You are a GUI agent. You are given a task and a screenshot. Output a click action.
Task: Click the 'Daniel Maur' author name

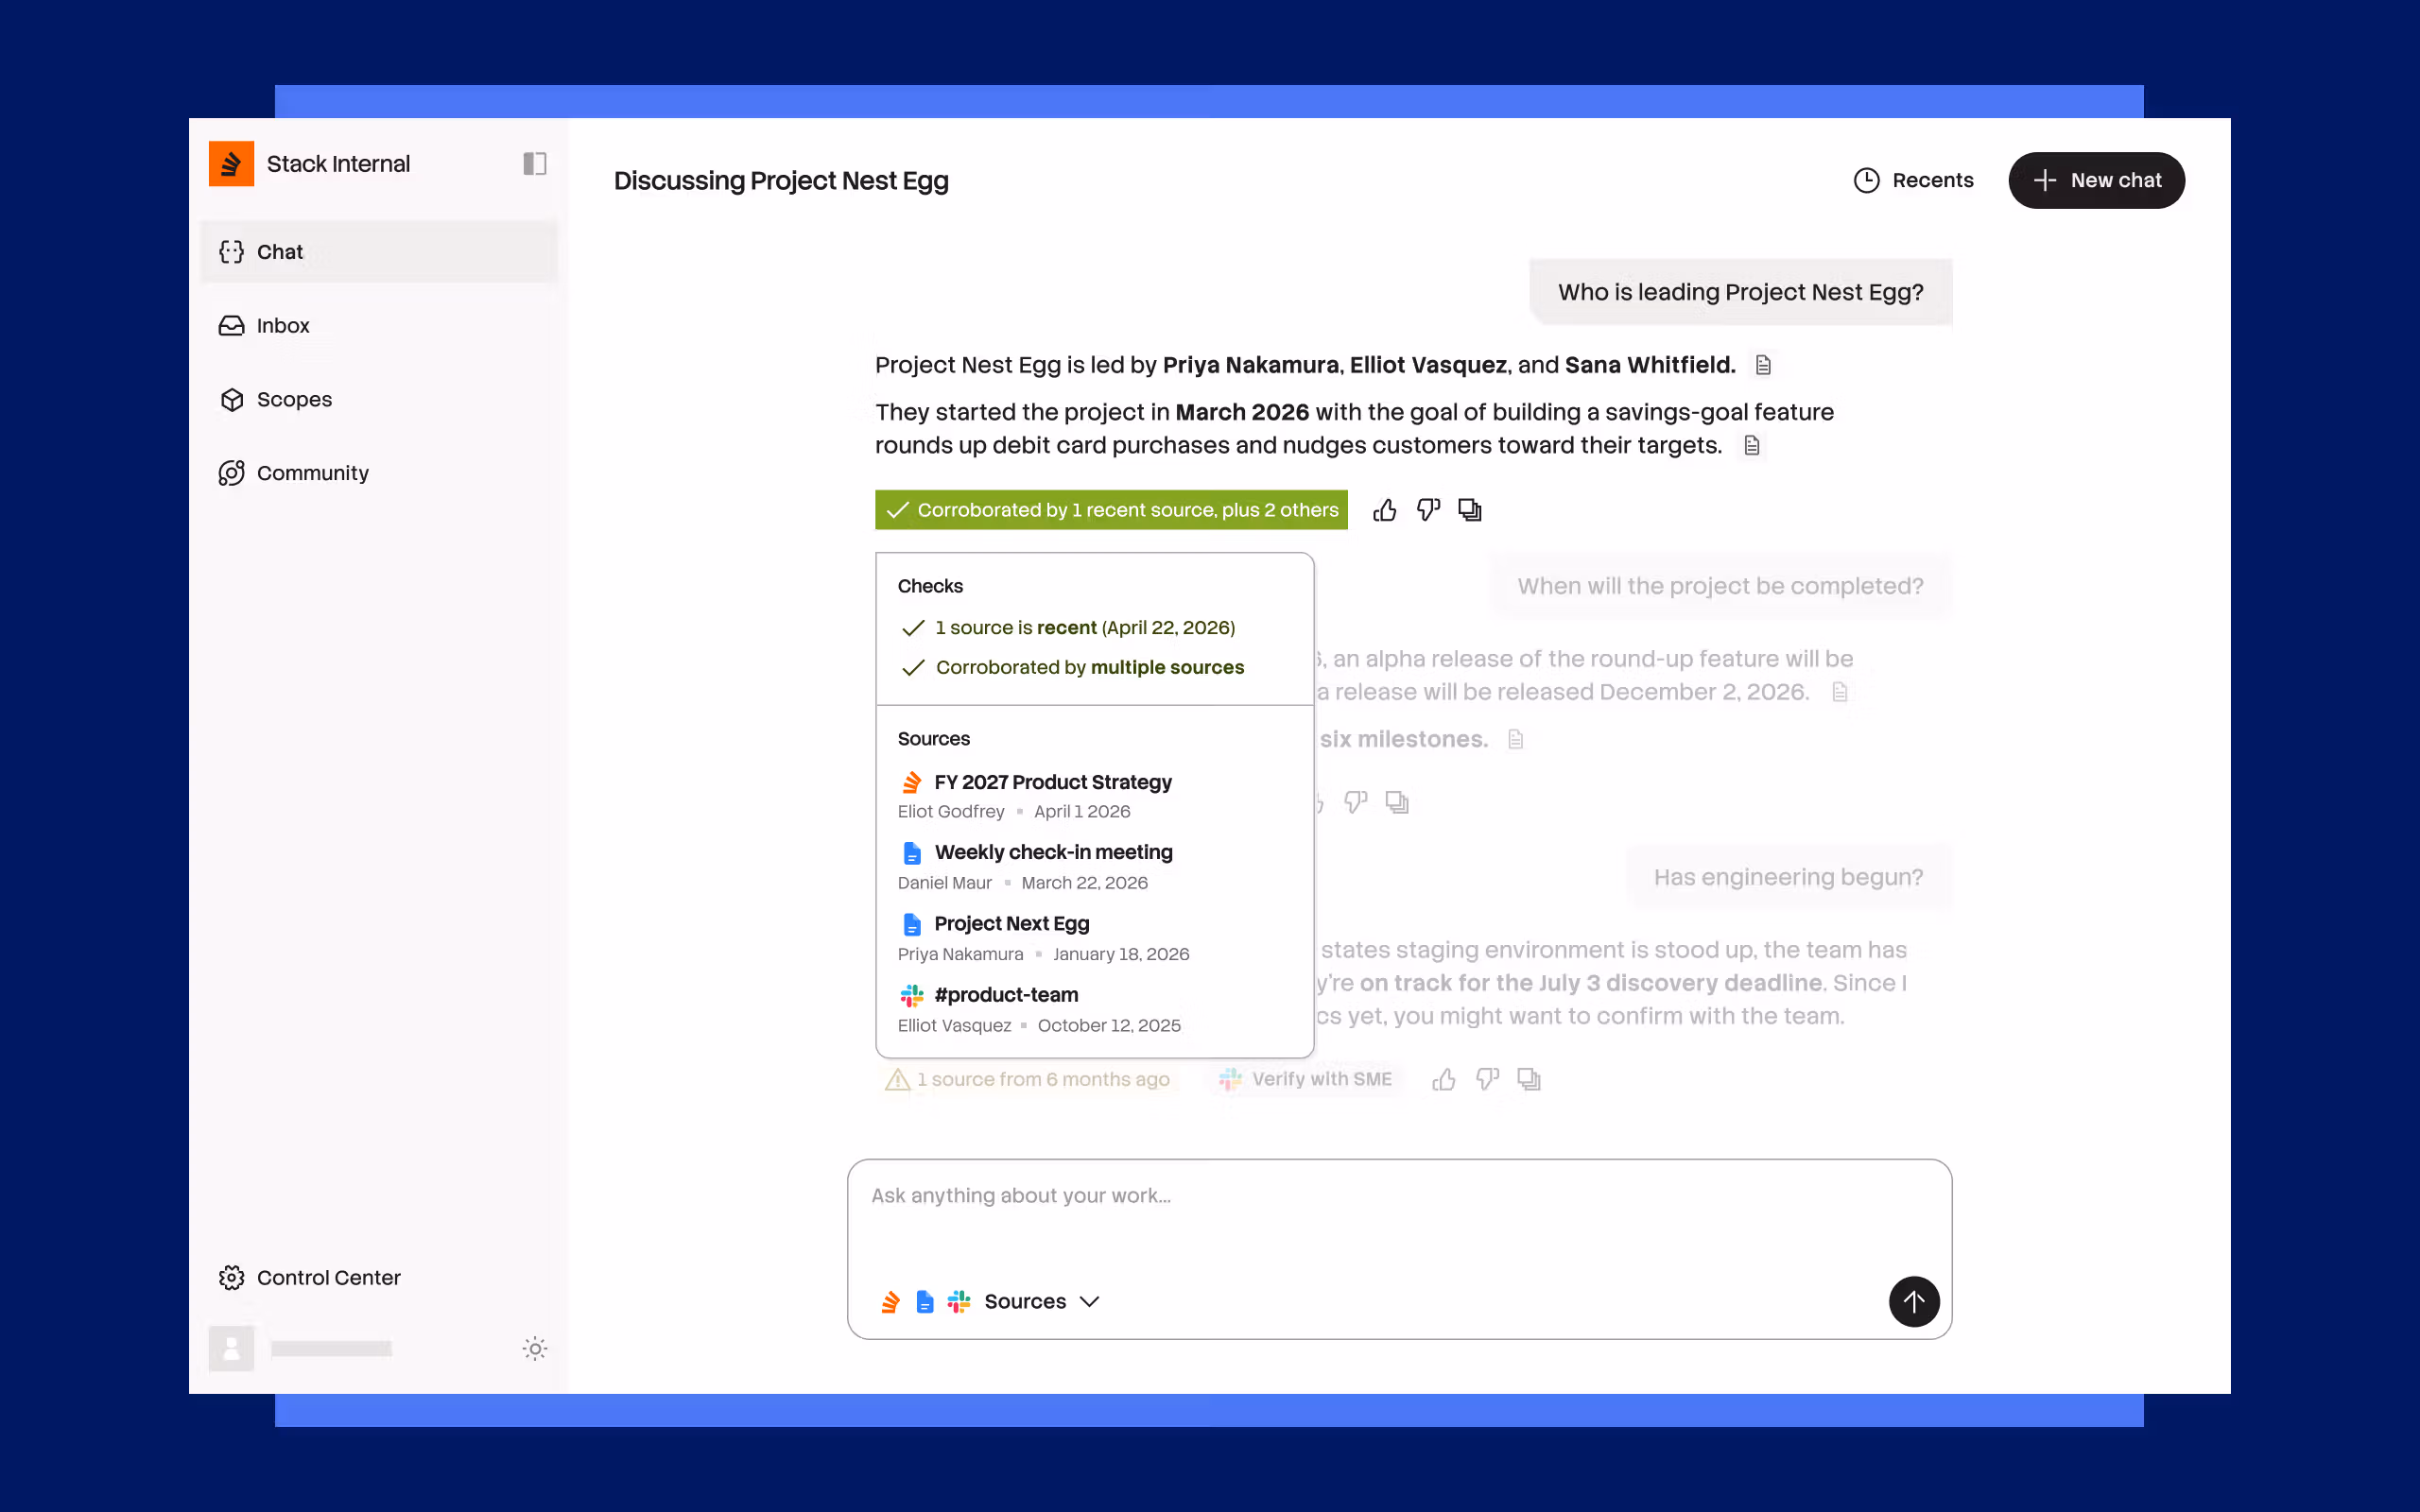click(x=945, y=883)
